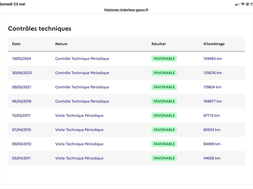
Task: Tap the cellular signal bars icon
Action: pos(238,4)
